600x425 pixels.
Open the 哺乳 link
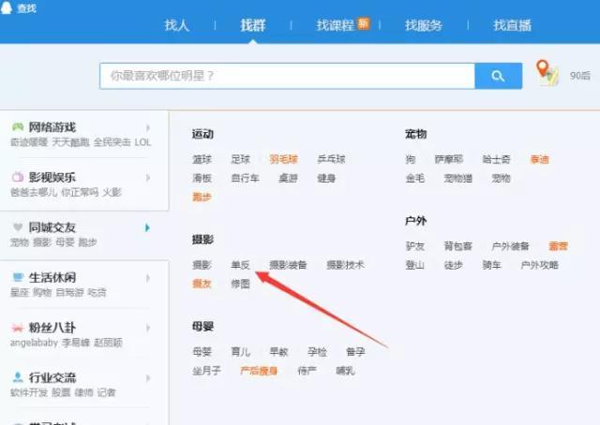[x=346, y=371]
